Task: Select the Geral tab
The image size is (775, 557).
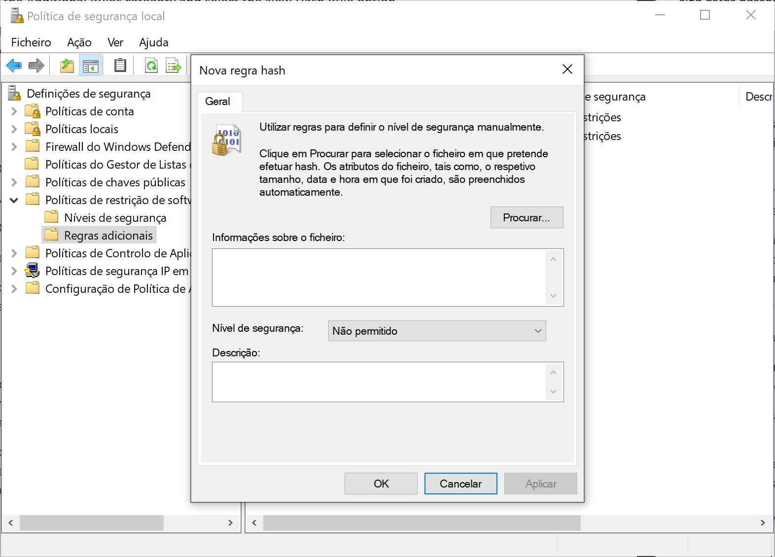Action: [217, 101]
